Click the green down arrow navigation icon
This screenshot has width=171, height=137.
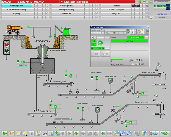click(76, 133)
